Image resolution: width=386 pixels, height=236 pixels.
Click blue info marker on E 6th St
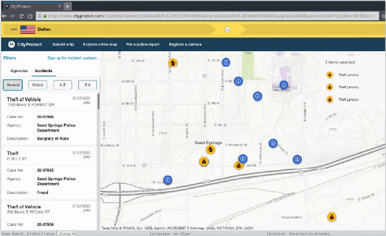tap(238, 81)
